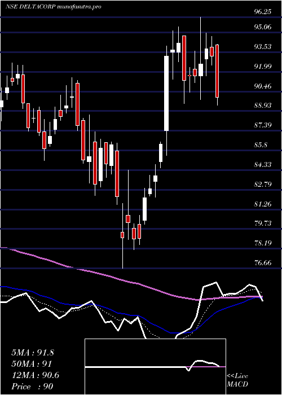Click the Live MACD inset chart panel
The width and height of the screenshot is (282, 395).
click(155, 367)
